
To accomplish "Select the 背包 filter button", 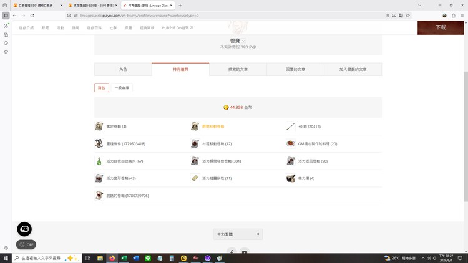I will click(102, 88).
